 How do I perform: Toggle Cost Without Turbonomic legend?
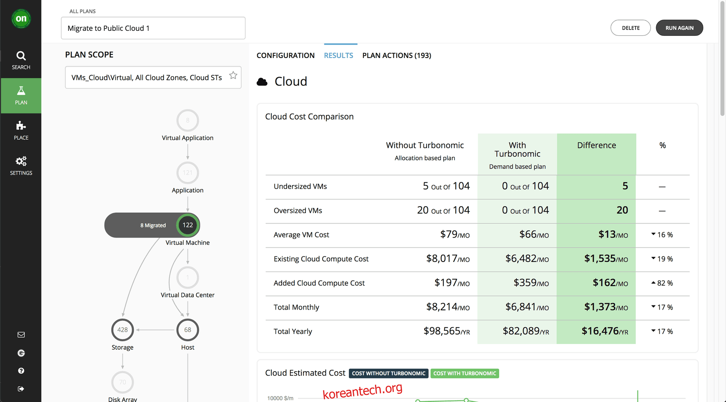pos(388,373)
